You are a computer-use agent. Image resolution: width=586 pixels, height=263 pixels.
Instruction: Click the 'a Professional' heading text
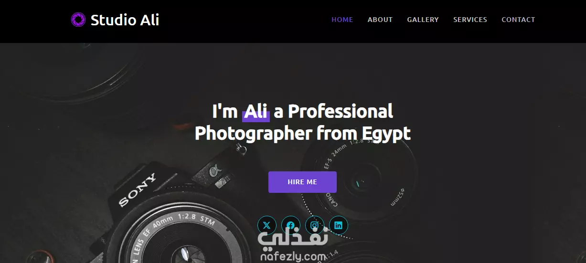tap(333, 112)
